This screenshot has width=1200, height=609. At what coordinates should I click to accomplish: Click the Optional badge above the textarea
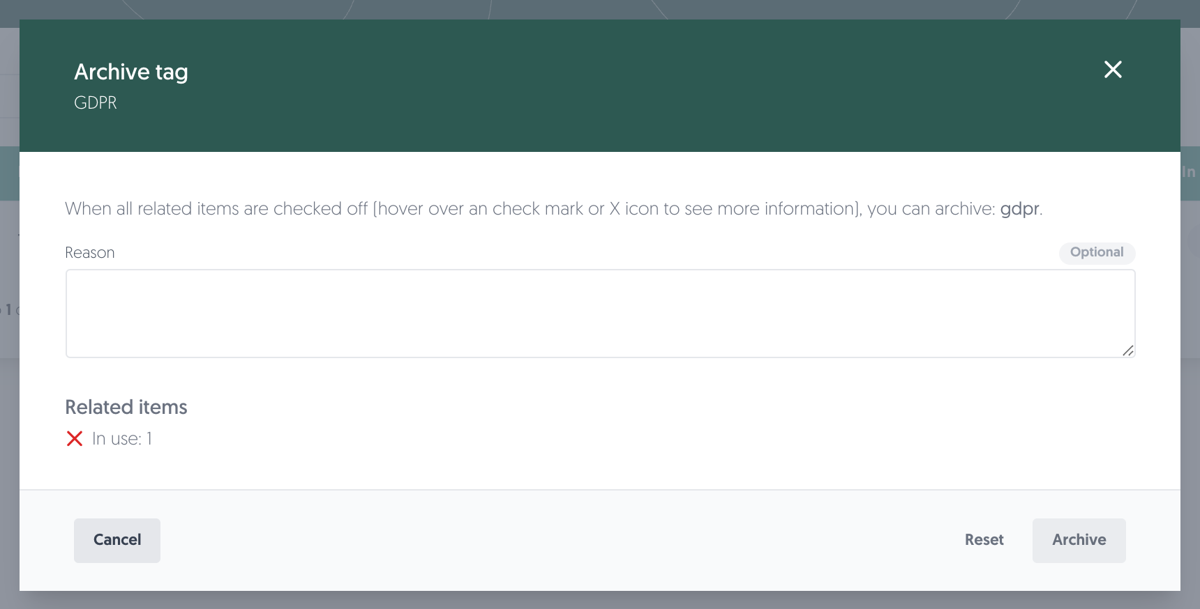point(1097,252)
